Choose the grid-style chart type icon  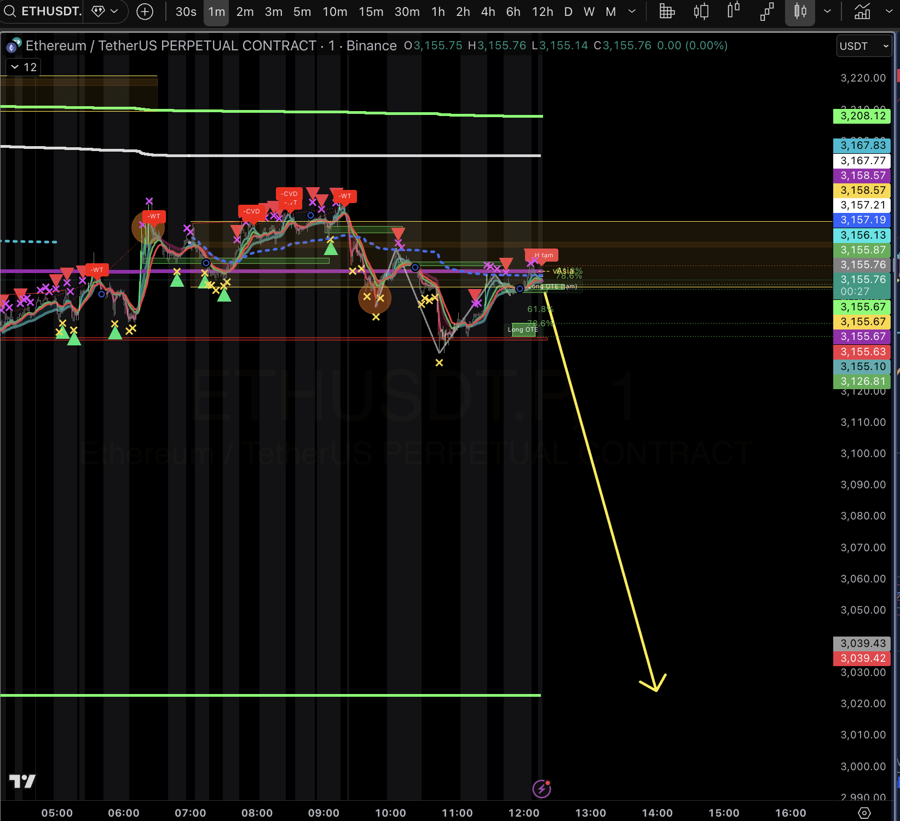(667, 11)
